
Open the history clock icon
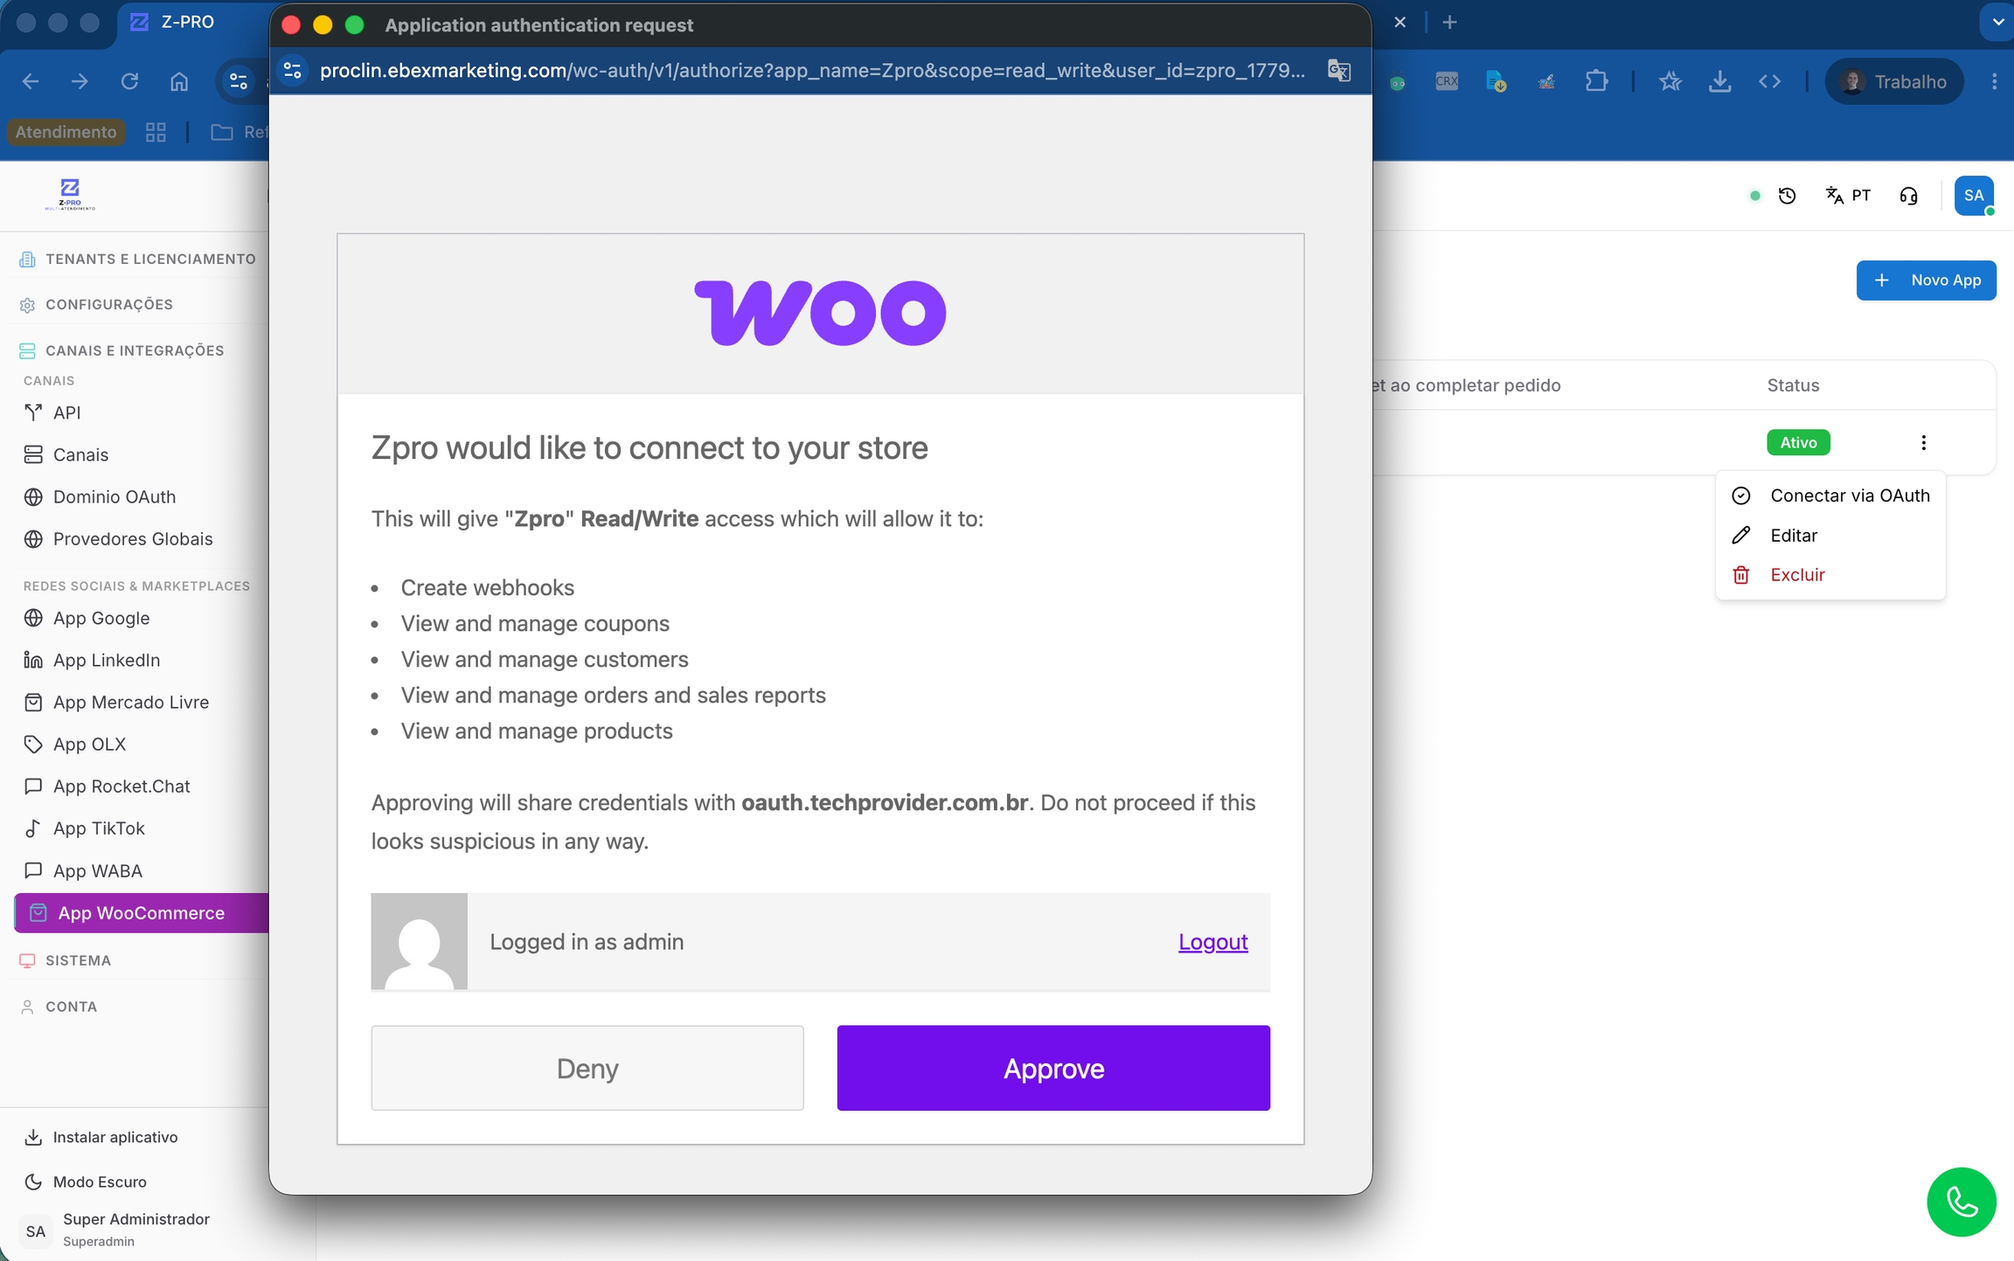(1787, 196)
